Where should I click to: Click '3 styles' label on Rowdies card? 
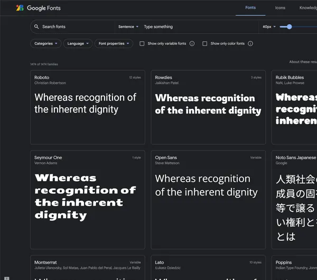[x=256, y=78]
